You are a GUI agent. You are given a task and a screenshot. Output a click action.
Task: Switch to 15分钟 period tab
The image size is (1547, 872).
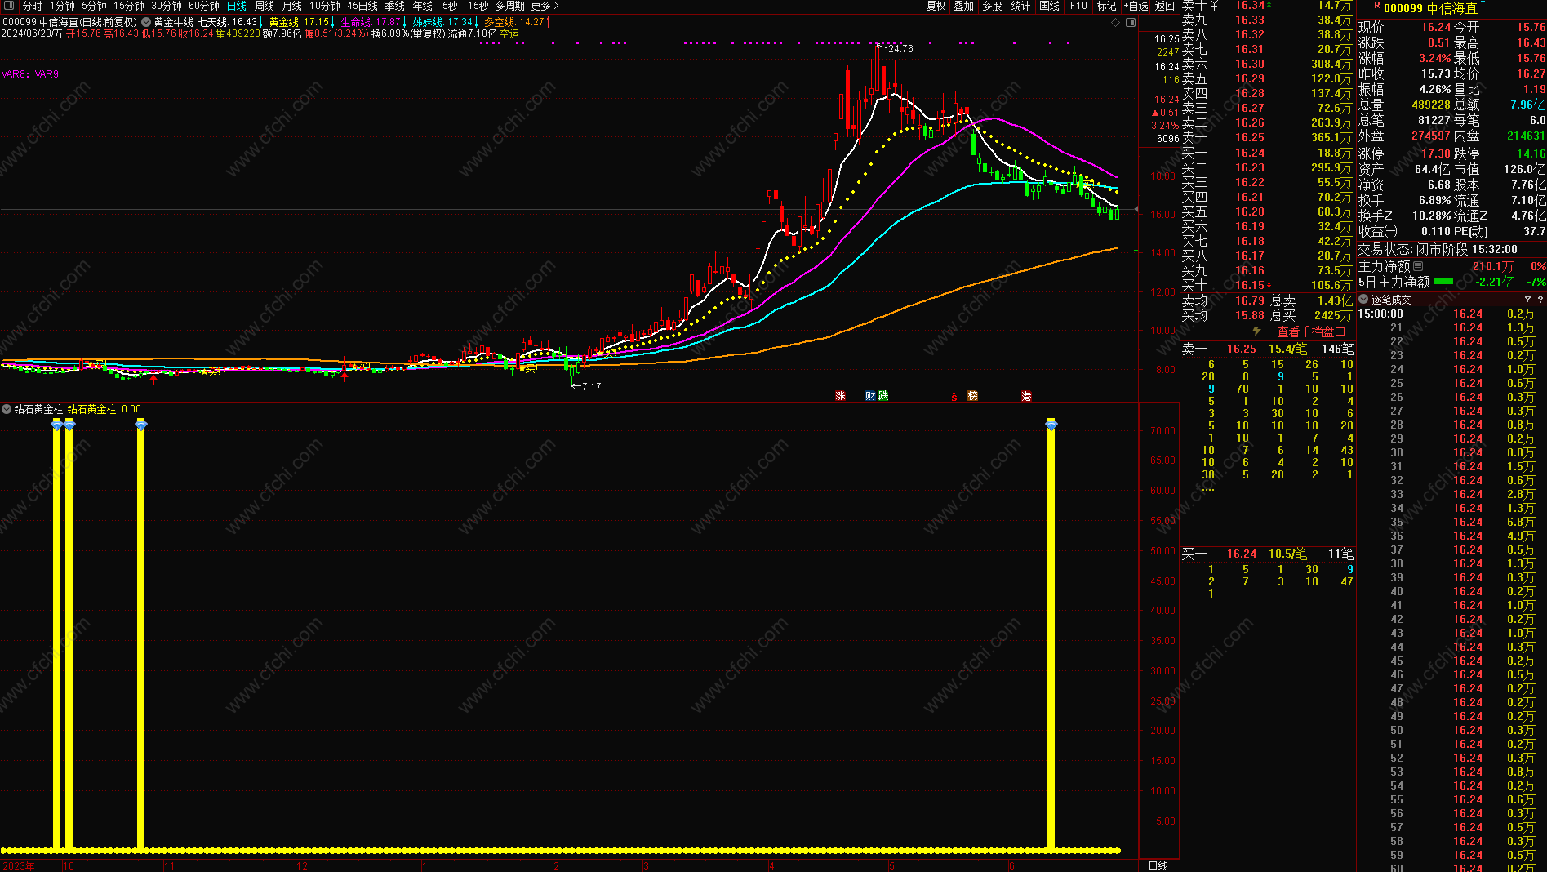click(x=129, y=6)
